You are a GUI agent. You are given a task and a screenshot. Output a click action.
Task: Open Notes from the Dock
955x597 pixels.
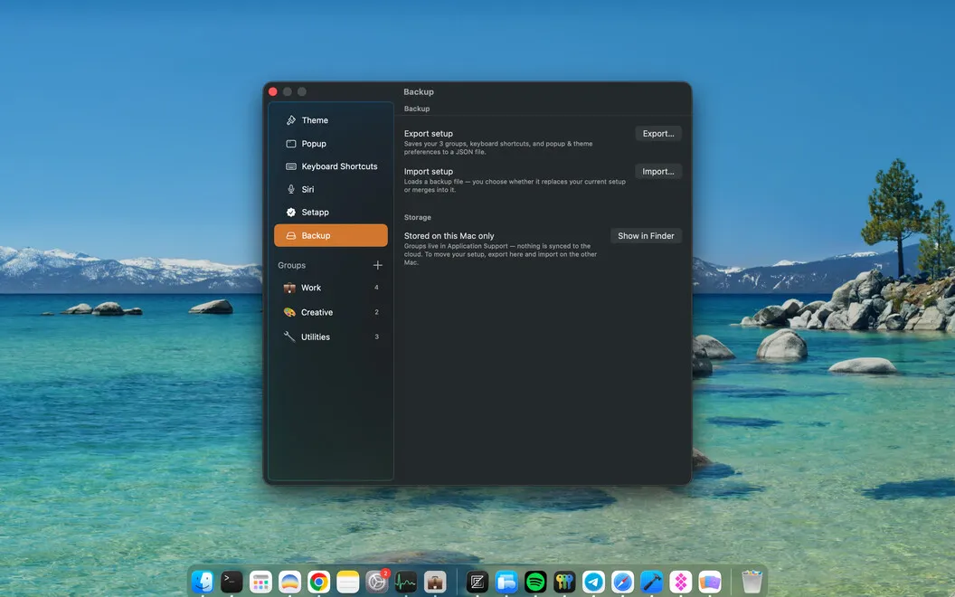[x=348, y=582]
